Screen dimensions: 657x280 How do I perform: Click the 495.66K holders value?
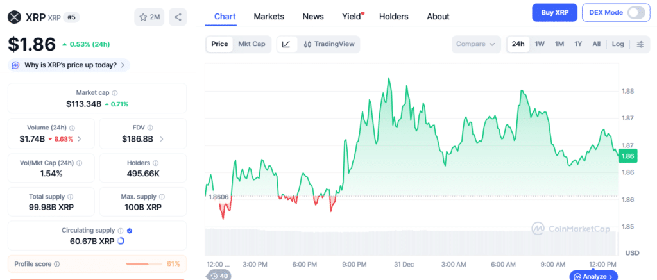point(143,173)
